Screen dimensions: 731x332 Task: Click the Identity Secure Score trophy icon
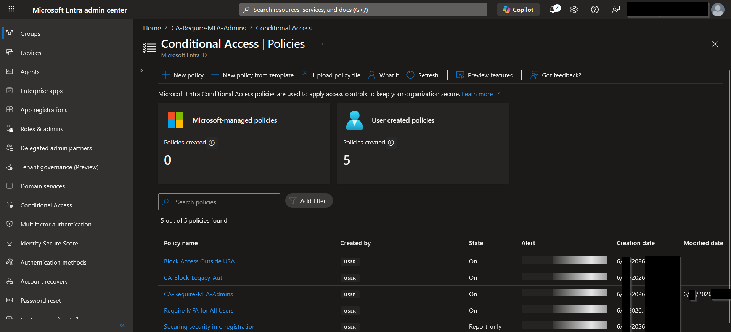(10, 243)
